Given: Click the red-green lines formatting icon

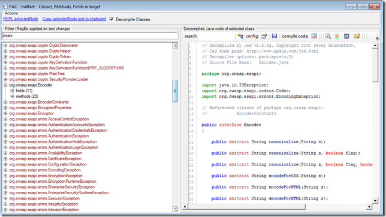Looking at the screenshot, I should point(336,36).
